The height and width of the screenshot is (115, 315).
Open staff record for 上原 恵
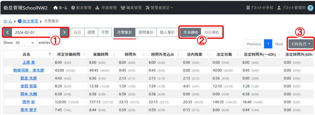pos(29,63)
